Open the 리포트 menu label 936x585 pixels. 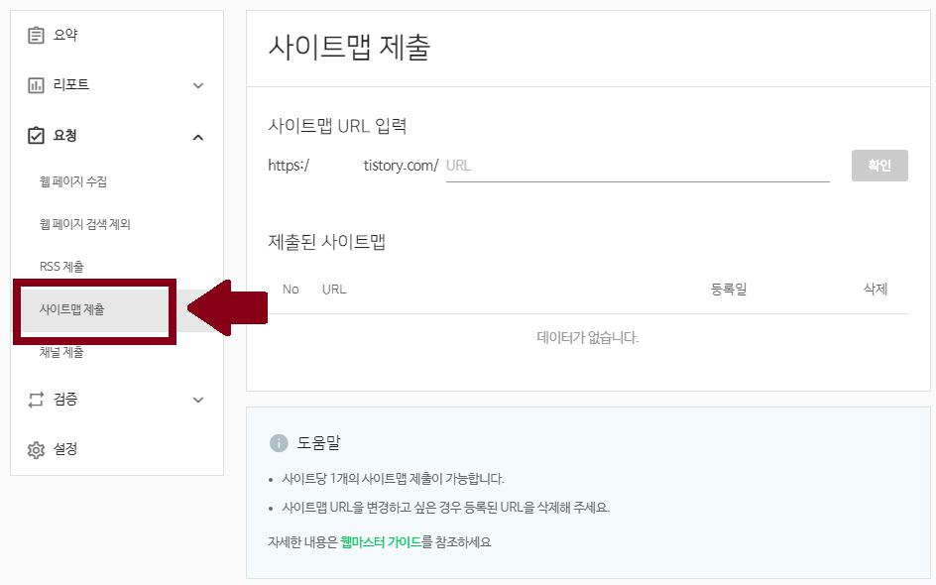(x=71, y=84)
